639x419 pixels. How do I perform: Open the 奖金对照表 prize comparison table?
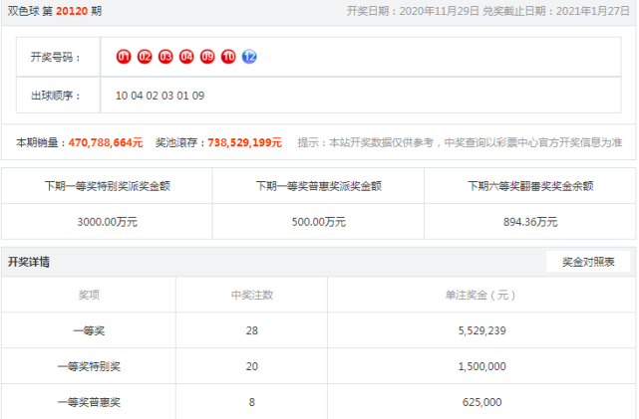click(x=588, y=262)
